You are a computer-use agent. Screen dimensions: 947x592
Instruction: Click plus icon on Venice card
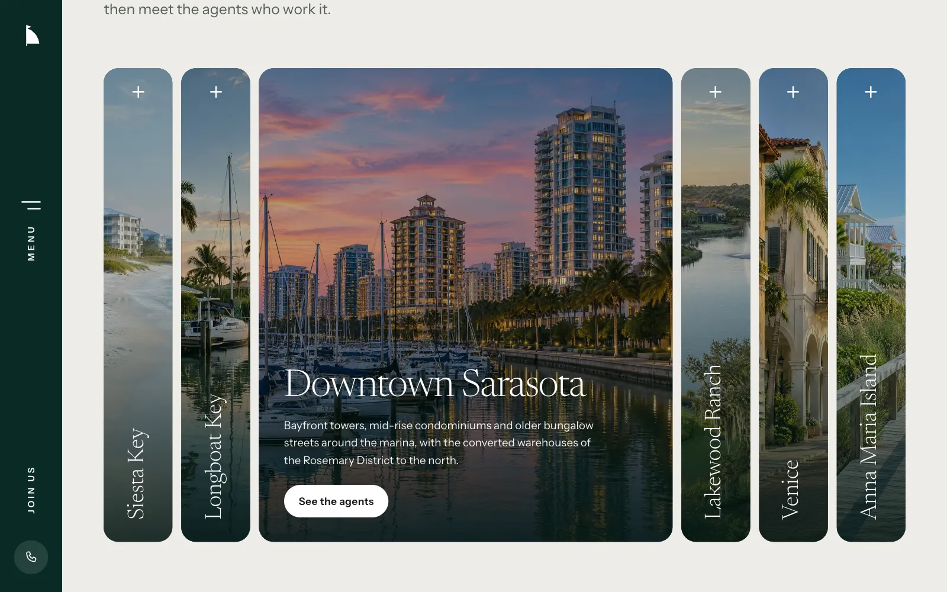(793, 92)
